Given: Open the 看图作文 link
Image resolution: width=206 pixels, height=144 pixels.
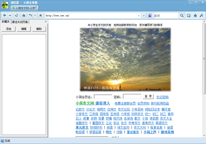Looking at the screenshot, I should click(x=98, y=123).
